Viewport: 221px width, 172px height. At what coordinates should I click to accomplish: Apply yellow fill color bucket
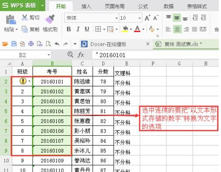click(x=125, y=29)
